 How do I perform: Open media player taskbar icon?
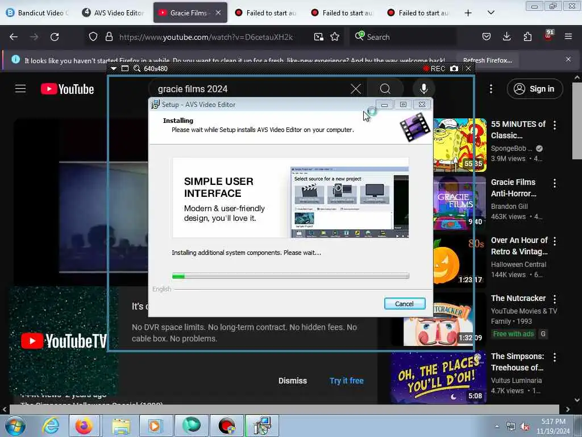(x=155, y=426)
